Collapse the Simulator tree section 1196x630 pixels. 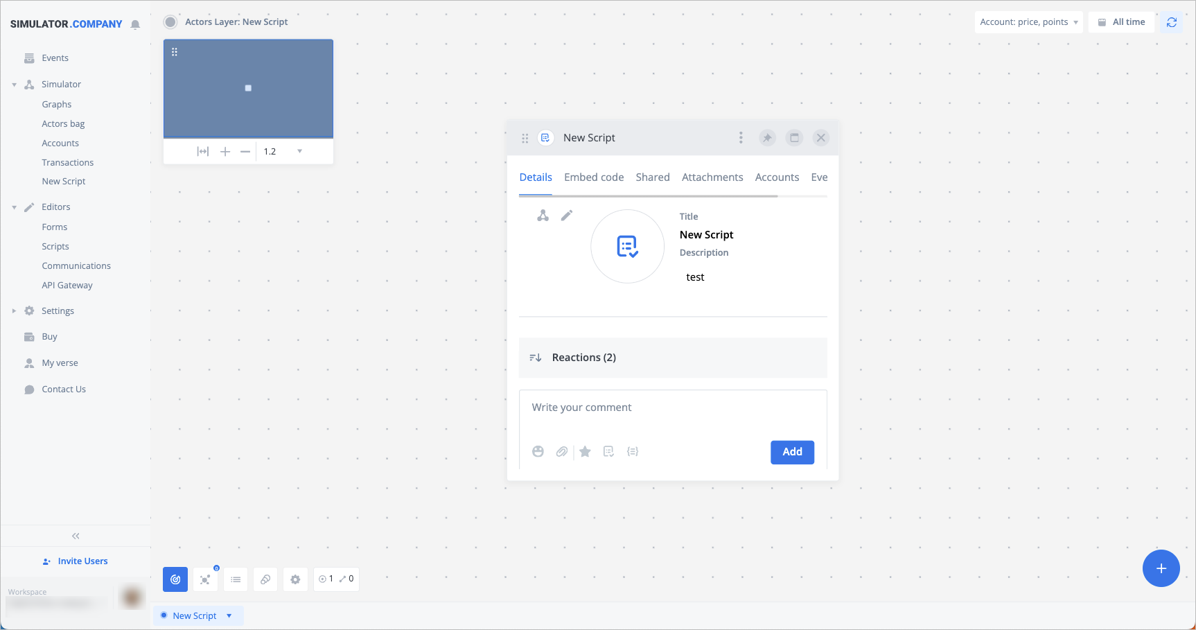point(14,85)
